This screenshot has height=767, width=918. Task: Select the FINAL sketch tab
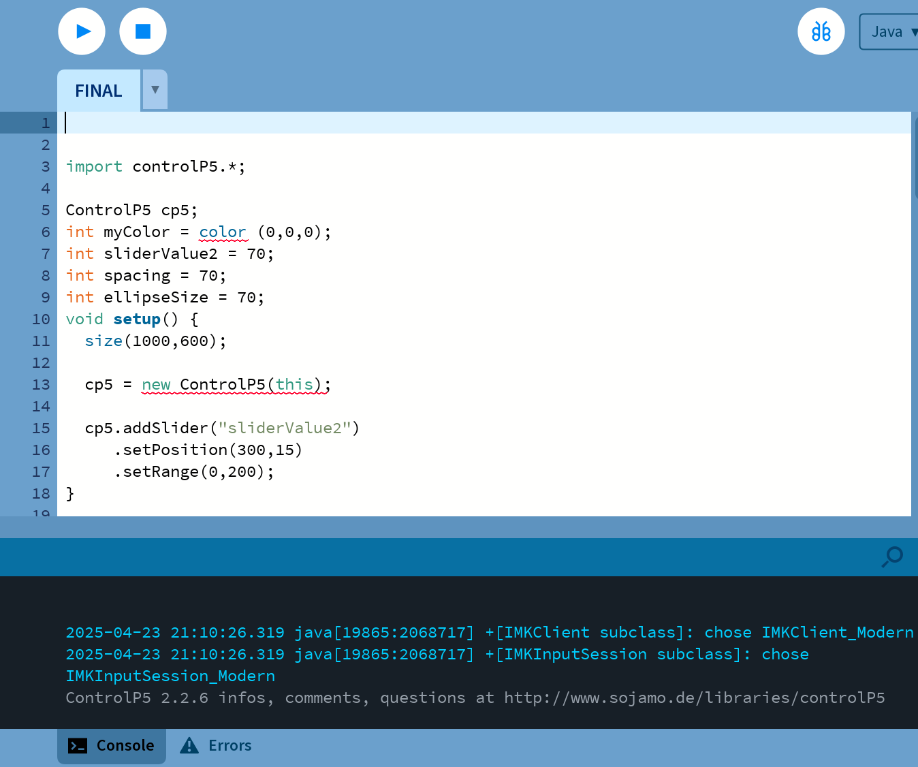click(99, 91)
